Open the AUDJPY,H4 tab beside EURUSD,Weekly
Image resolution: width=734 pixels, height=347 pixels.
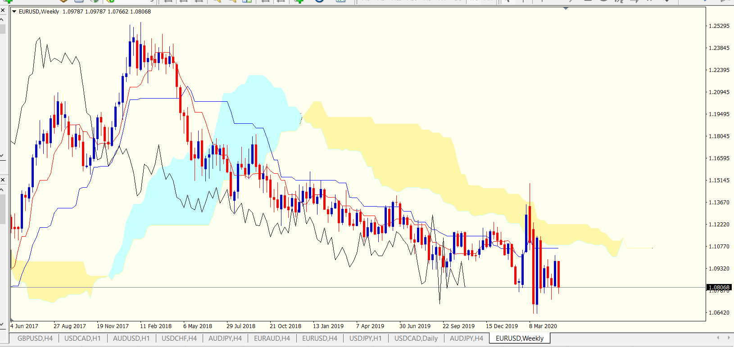[x=467, y=338]
